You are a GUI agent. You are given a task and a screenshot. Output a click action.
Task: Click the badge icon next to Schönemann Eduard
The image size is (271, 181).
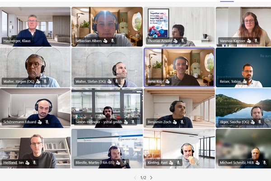coord(40,122)
